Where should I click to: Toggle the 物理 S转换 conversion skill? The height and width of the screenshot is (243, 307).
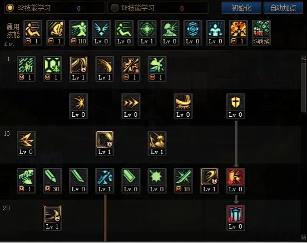pyautogui.click(x=261, y=29)
